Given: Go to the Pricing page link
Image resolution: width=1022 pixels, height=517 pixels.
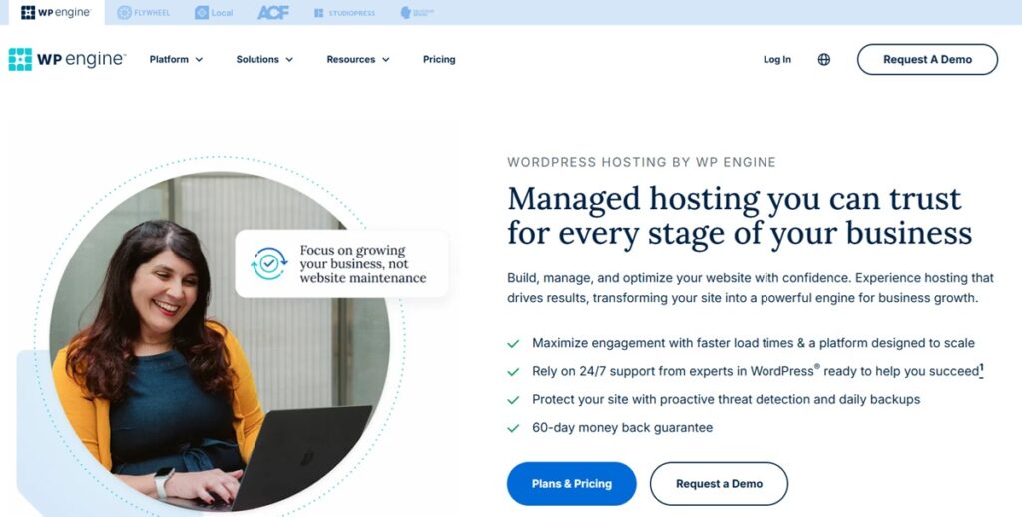Looking at the screenshot, I should [x=439, y=59].
